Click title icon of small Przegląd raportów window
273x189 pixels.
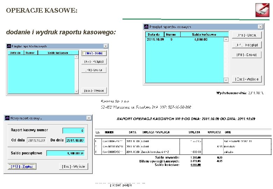(x=9, y=46)
